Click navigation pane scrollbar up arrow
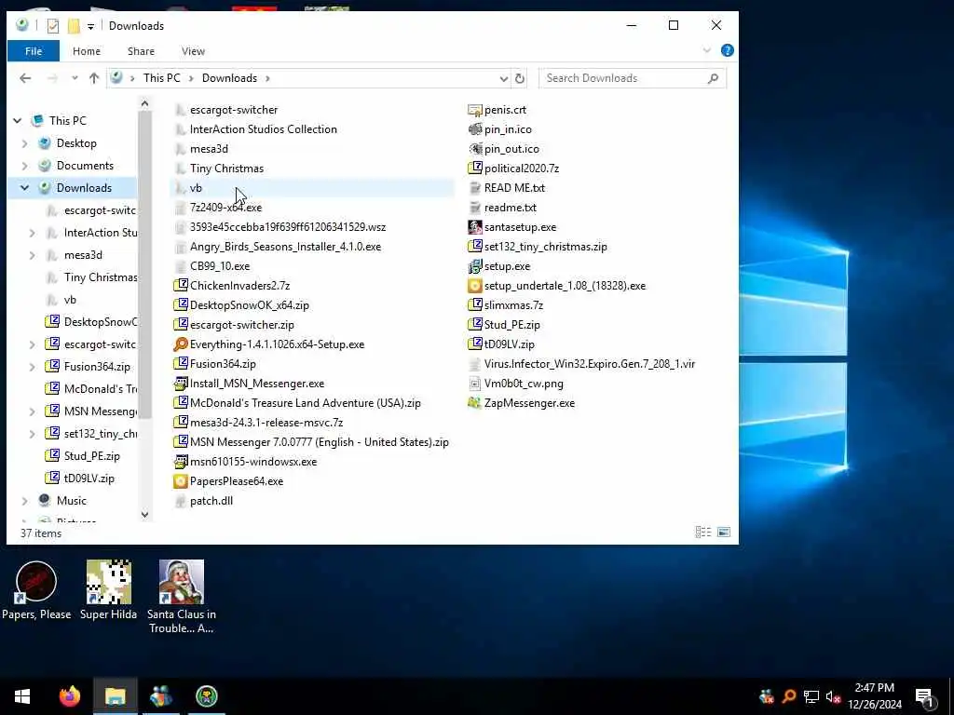The image size is (954, 715). [144, 103]
